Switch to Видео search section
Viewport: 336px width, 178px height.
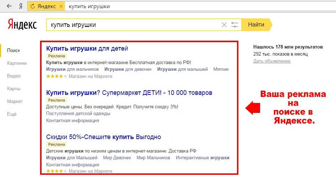click(14, 76)
